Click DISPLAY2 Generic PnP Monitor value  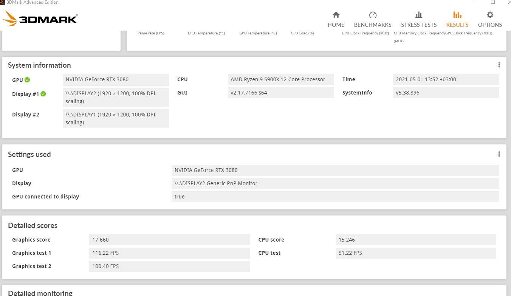(335, 183)
